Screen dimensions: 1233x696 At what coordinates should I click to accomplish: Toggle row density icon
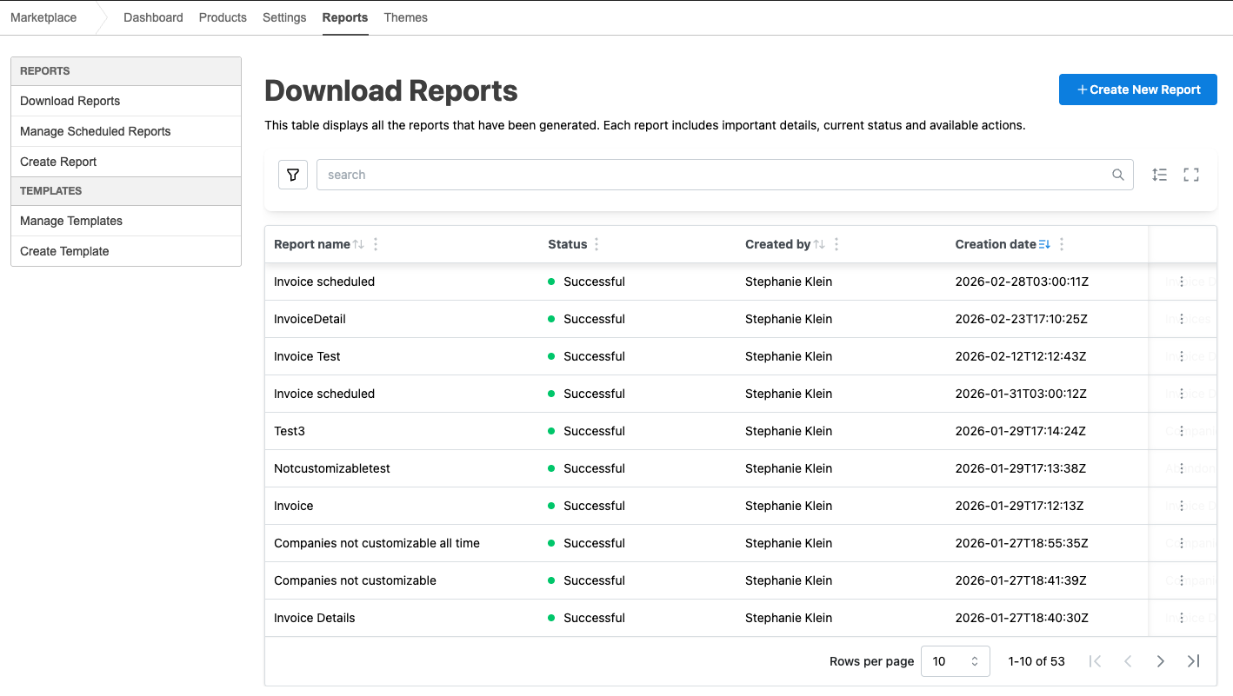tap(1159, 175)
